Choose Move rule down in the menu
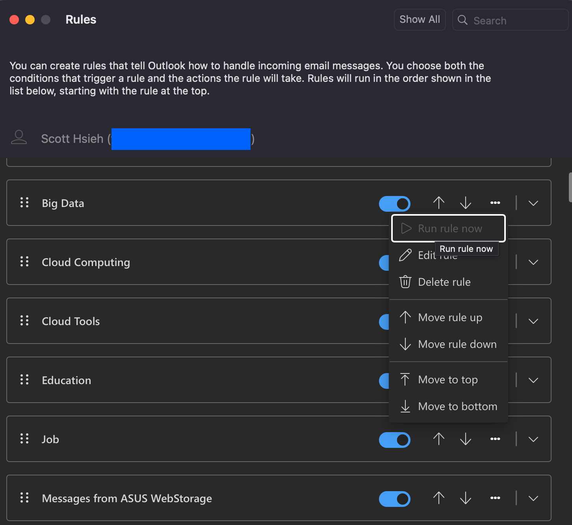This screenshot has height=525, width=572. [x=457, y=344]
